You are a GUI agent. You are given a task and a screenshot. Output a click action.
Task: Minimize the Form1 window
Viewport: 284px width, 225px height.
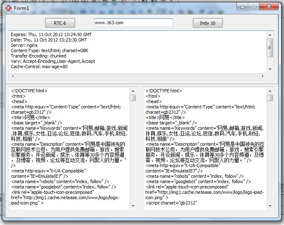(243, 7)
